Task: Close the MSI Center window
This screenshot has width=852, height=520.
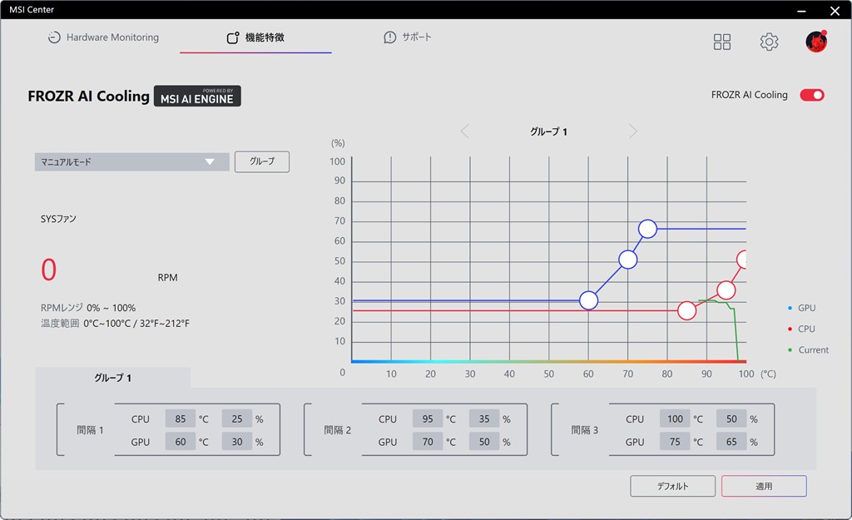Action: point(835,10)
